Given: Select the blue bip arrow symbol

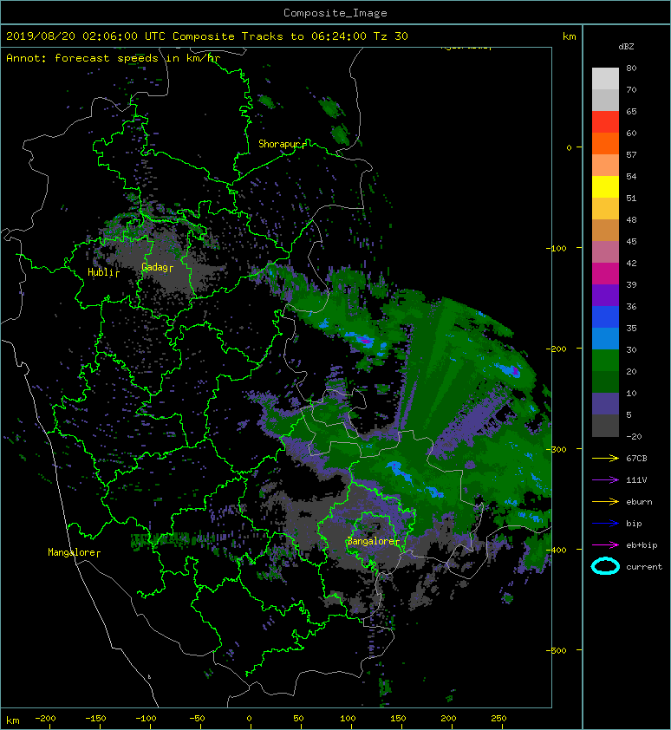Looking at the screenshot, I should pyautogui.click(x=605, y=524).
